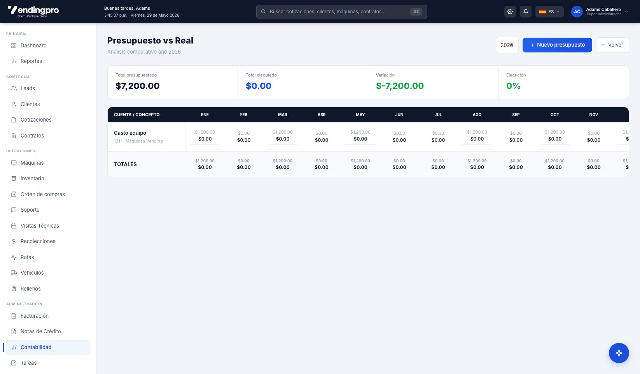The width and height of the screenshot is (640, 374).
Task: Open Vehículos from the sidebar
Action: tap(48, 273)
